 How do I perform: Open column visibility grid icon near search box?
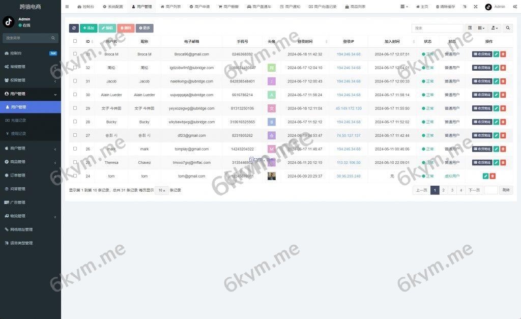pyautogui.click(x=480, y=28)
